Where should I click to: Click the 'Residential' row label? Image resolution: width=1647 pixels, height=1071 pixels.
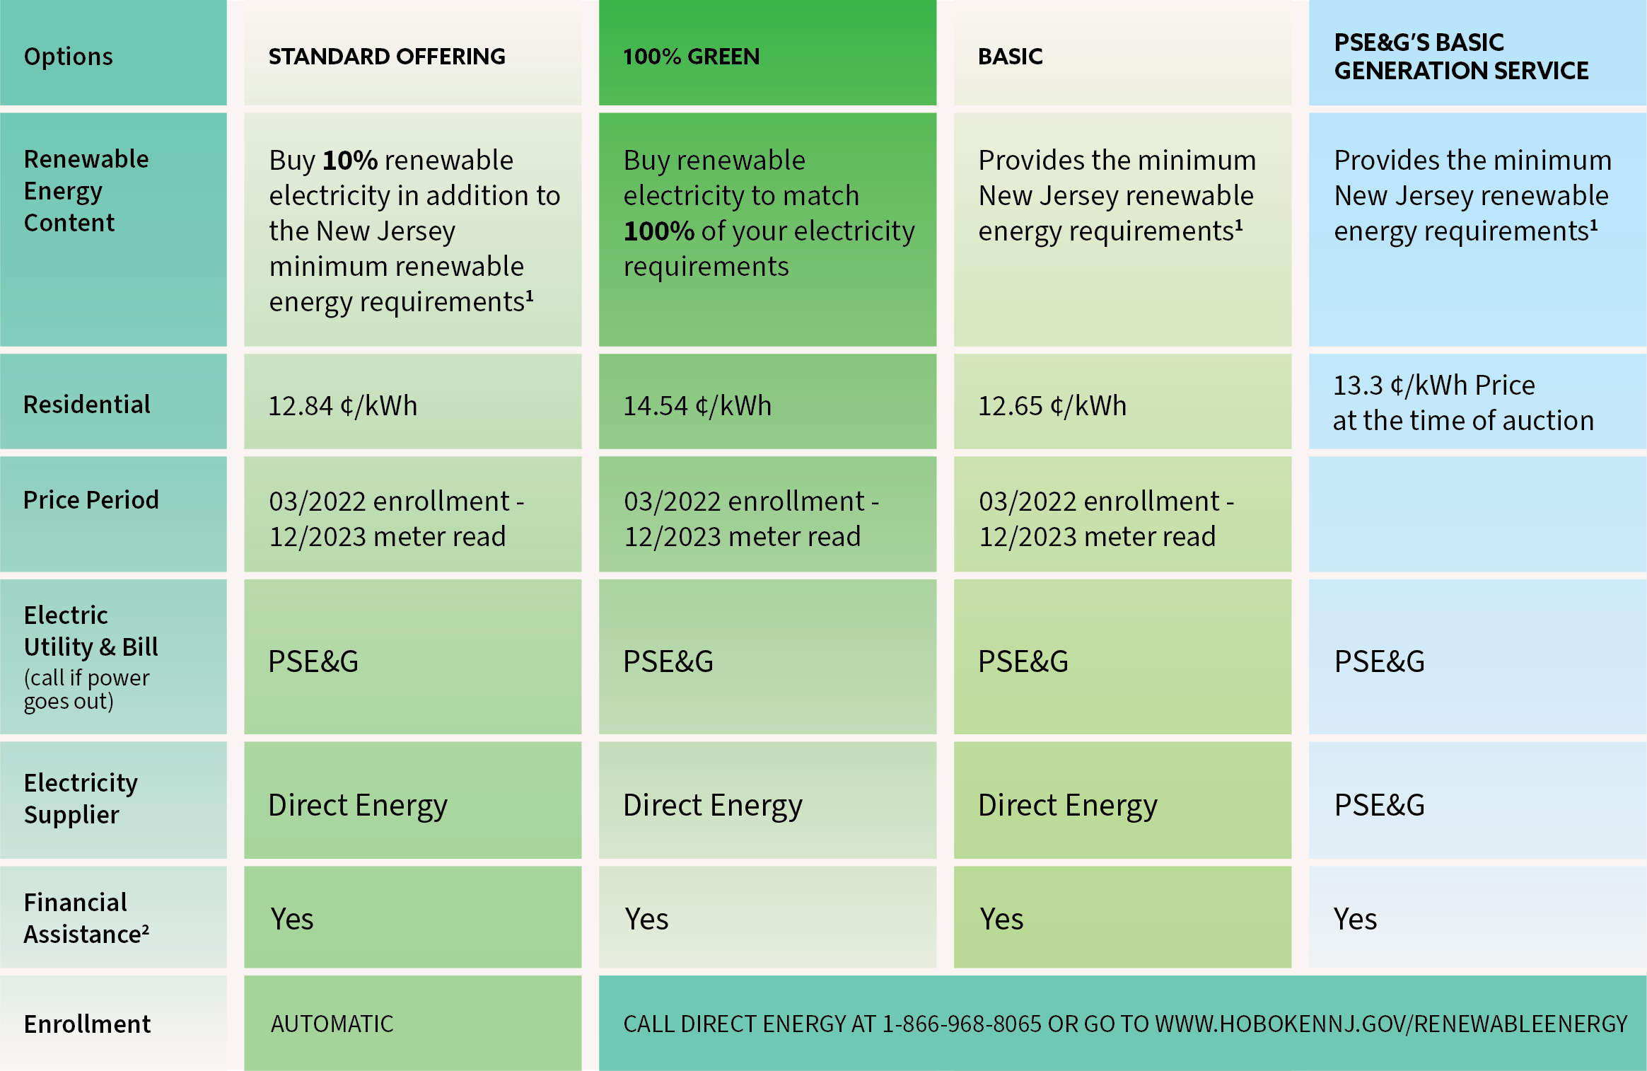tap(113, 401)
